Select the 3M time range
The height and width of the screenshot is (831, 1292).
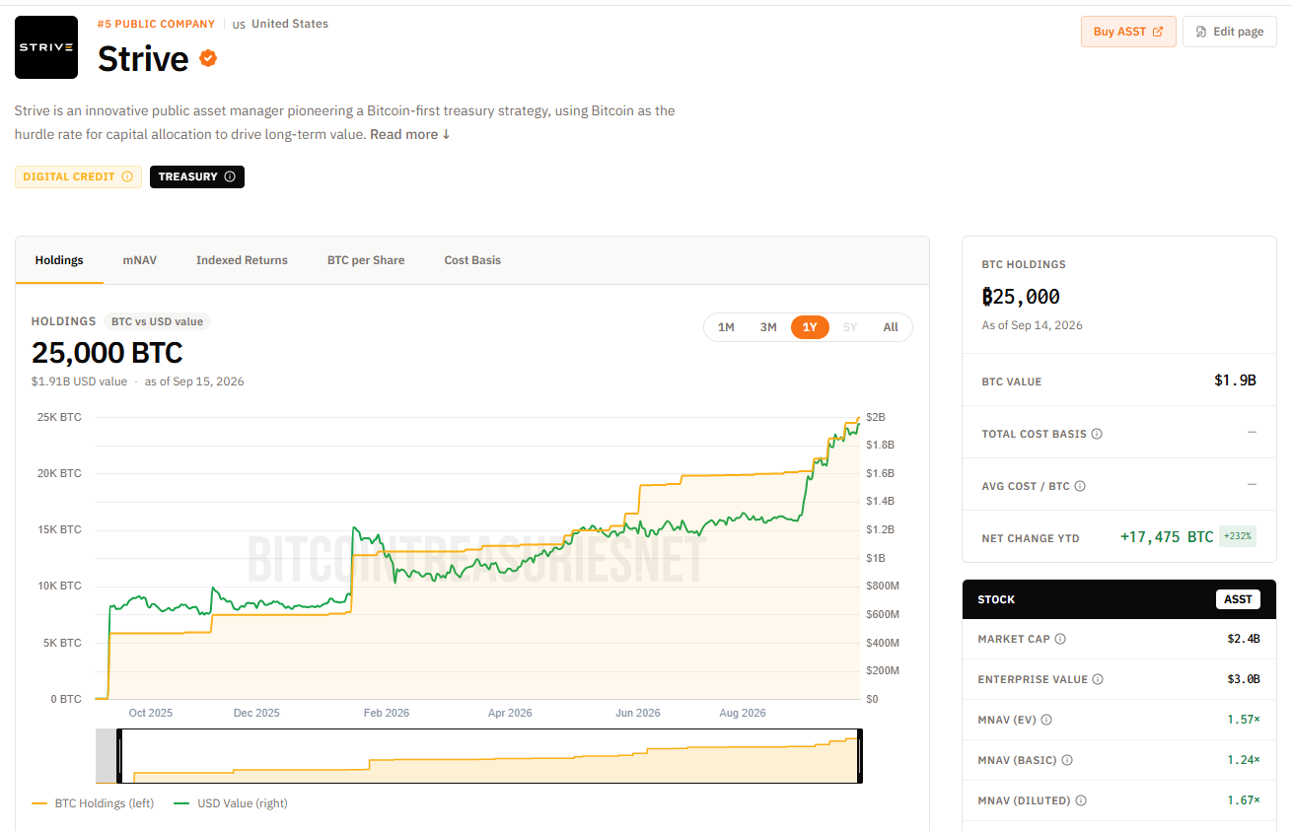tap(768, 327)
